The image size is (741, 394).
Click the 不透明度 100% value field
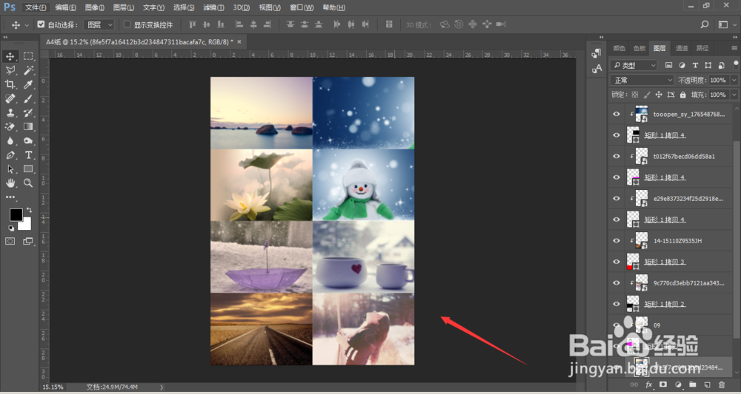[718, 80]
